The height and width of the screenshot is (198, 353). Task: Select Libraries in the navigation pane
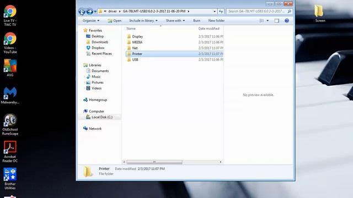pos(95,65)
